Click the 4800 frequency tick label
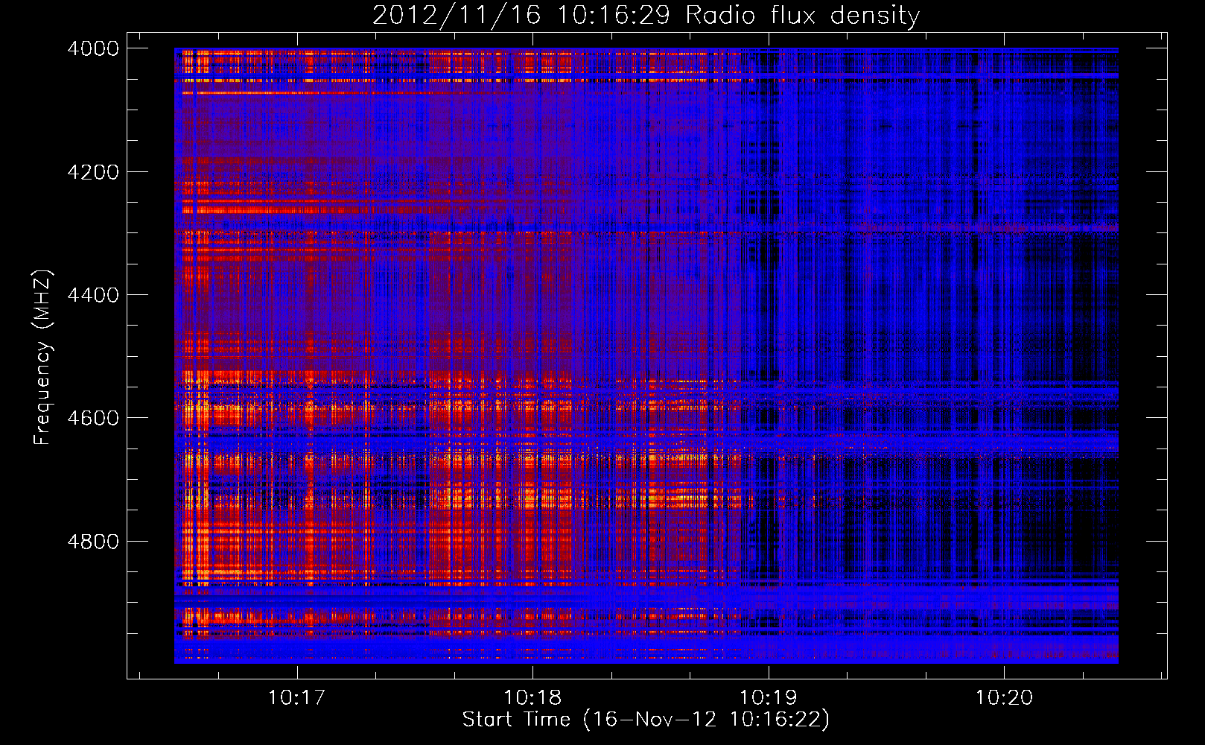The image size is (1205, 745). (x=93, y=542)
